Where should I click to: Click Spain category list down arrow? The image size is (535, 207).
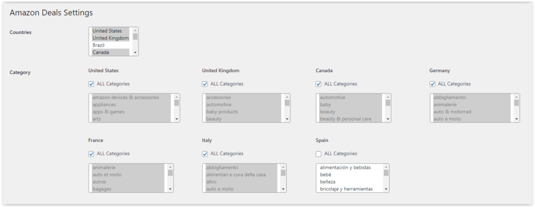pyautogui.click(x=386, y=189)
